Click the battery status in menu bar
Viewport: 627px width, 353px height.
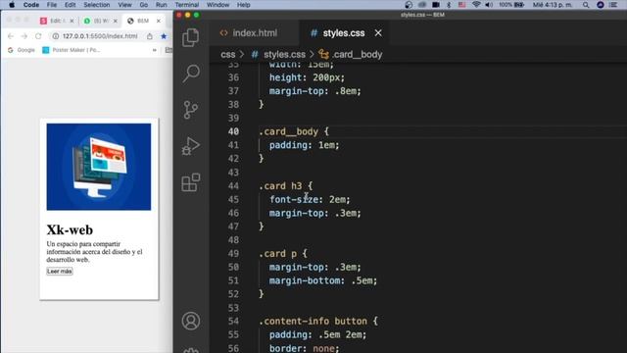511,5
